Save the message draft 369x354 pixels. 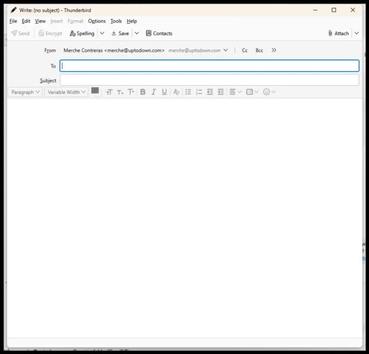120,34
